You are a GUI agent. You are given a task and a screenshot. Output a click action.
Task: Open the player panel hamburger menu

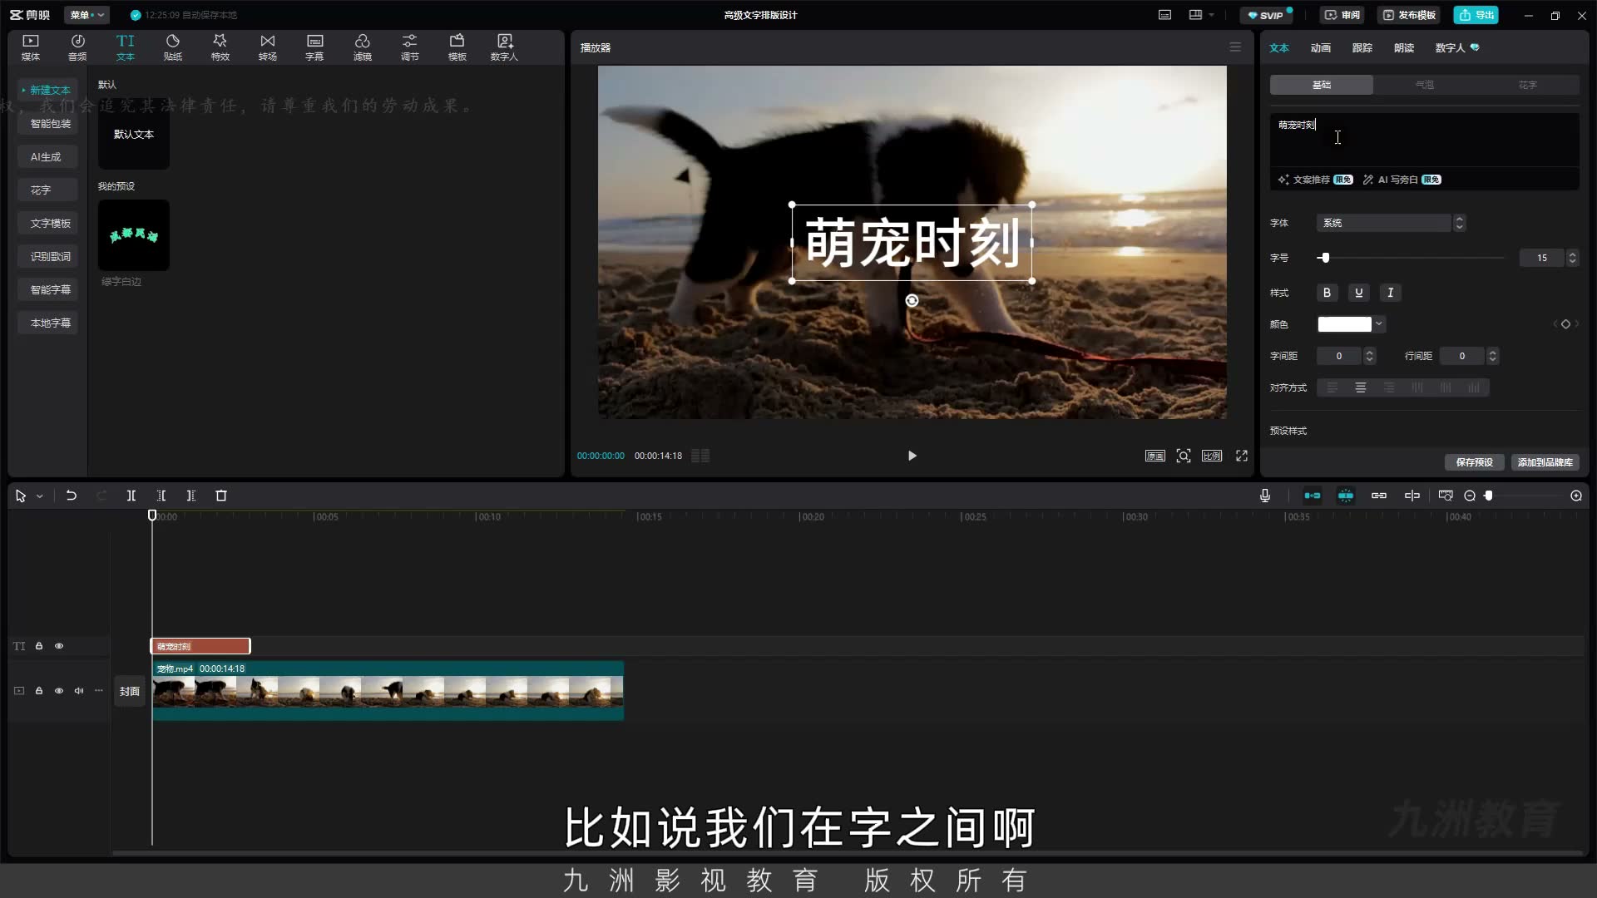tap(1235, 47)
